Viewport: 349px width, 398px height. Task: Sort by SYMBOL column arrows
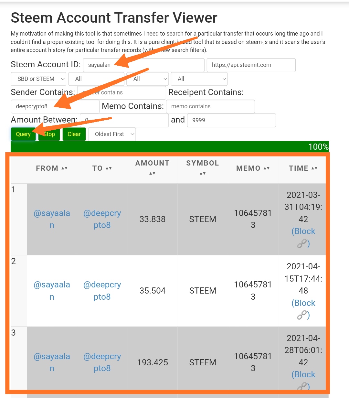coord(203,173)
